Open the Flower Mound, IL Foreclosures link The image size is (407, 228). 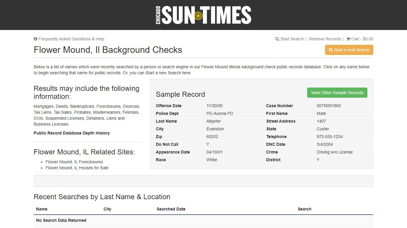tap(74, 162)
